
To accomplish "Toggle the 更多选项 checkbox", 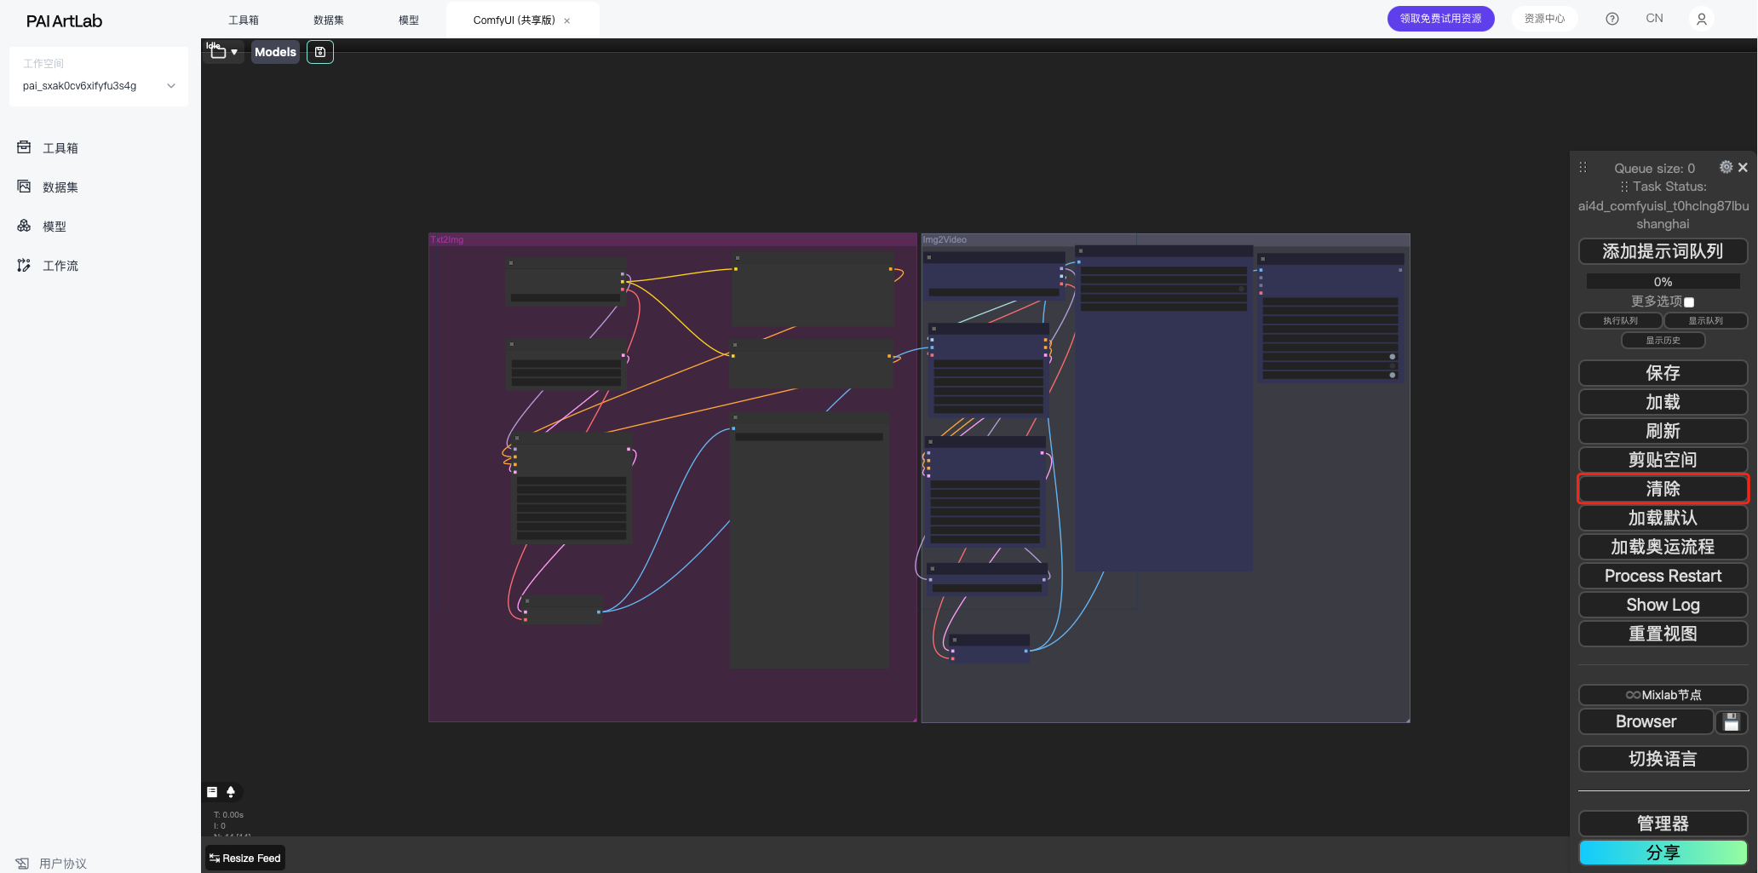I will [x=1689, y=302].
